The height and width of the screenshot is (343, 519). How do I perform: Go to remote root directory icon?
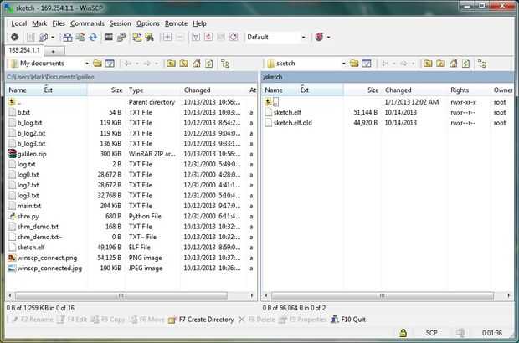[440, 64]
